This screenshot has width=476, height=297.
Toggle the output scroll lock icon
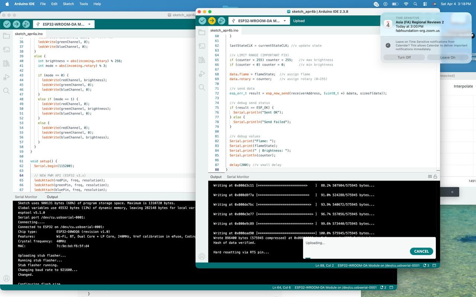point(435,177)
